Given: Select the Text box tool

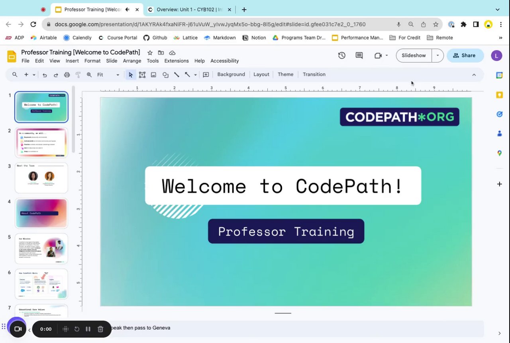Looking at the screenshot, I should (x=142, y=75).
